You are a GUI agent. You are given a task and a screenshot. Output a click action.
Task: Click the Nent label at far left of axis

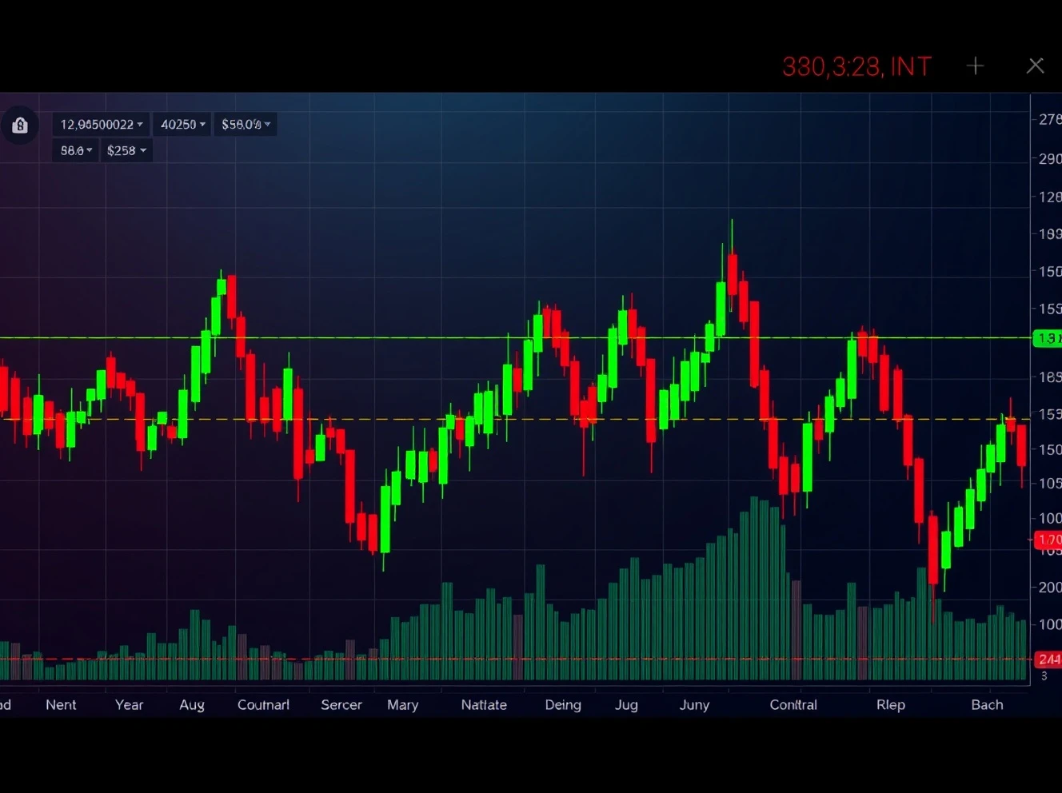61,705
